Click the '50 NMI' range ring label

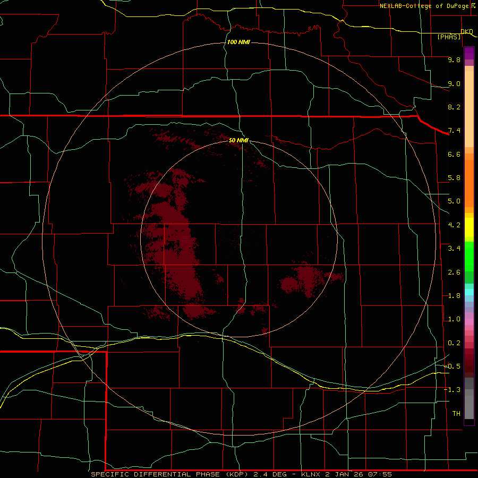click(238, 140)
